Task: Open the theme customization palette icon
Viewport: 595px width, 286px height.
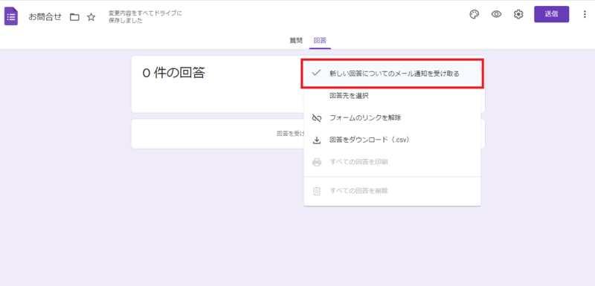Action: click(x=475, y=14)
